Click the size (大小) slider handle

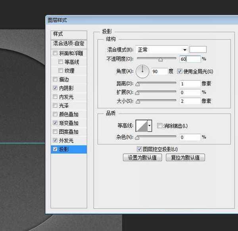tap(138, 102)
